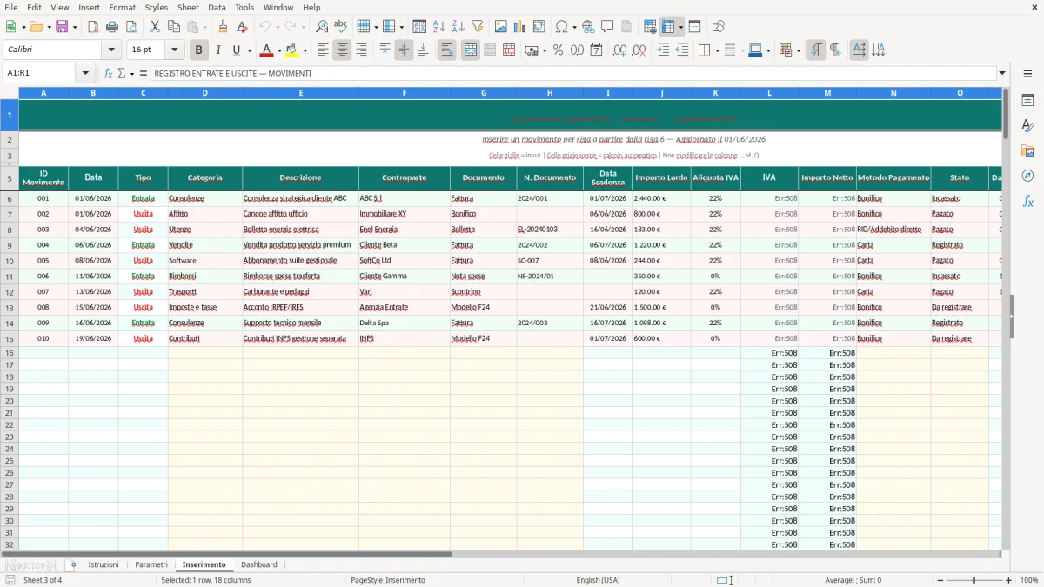Open the Format menu

pyautogui.click(x=123, y=7)
